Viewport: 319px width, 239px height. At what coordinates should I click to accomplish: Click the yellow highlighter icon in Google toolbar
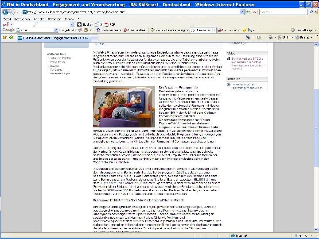[x=245, y=30]
